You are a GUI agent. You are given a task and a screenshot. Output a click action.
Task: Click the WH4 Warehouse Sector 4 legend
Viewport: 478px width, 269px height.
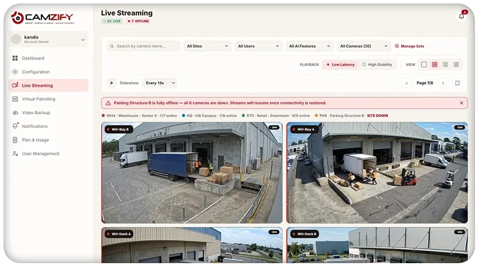point(139,116)
